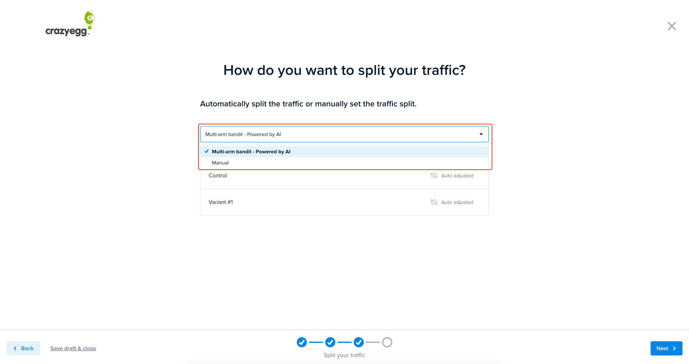Collapse the traffic split dropdown arrow
The width and height of the screenshot is (689, 364).
coord(481,134)
